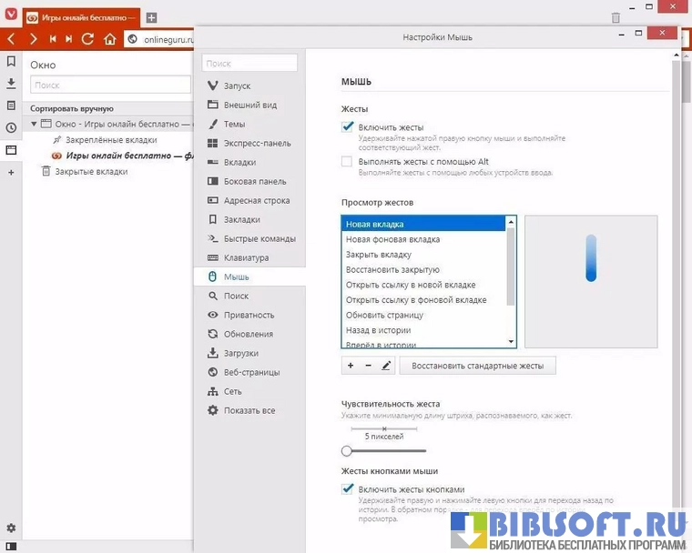Toggle the 'Включить жесты кнопками' checkbox
This screenshot has width=692, height=553.
347,488
